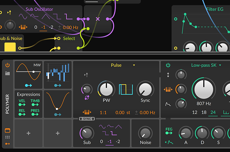
Task: Select triangle wave in Sub Oscillator module
Action: 46,17
